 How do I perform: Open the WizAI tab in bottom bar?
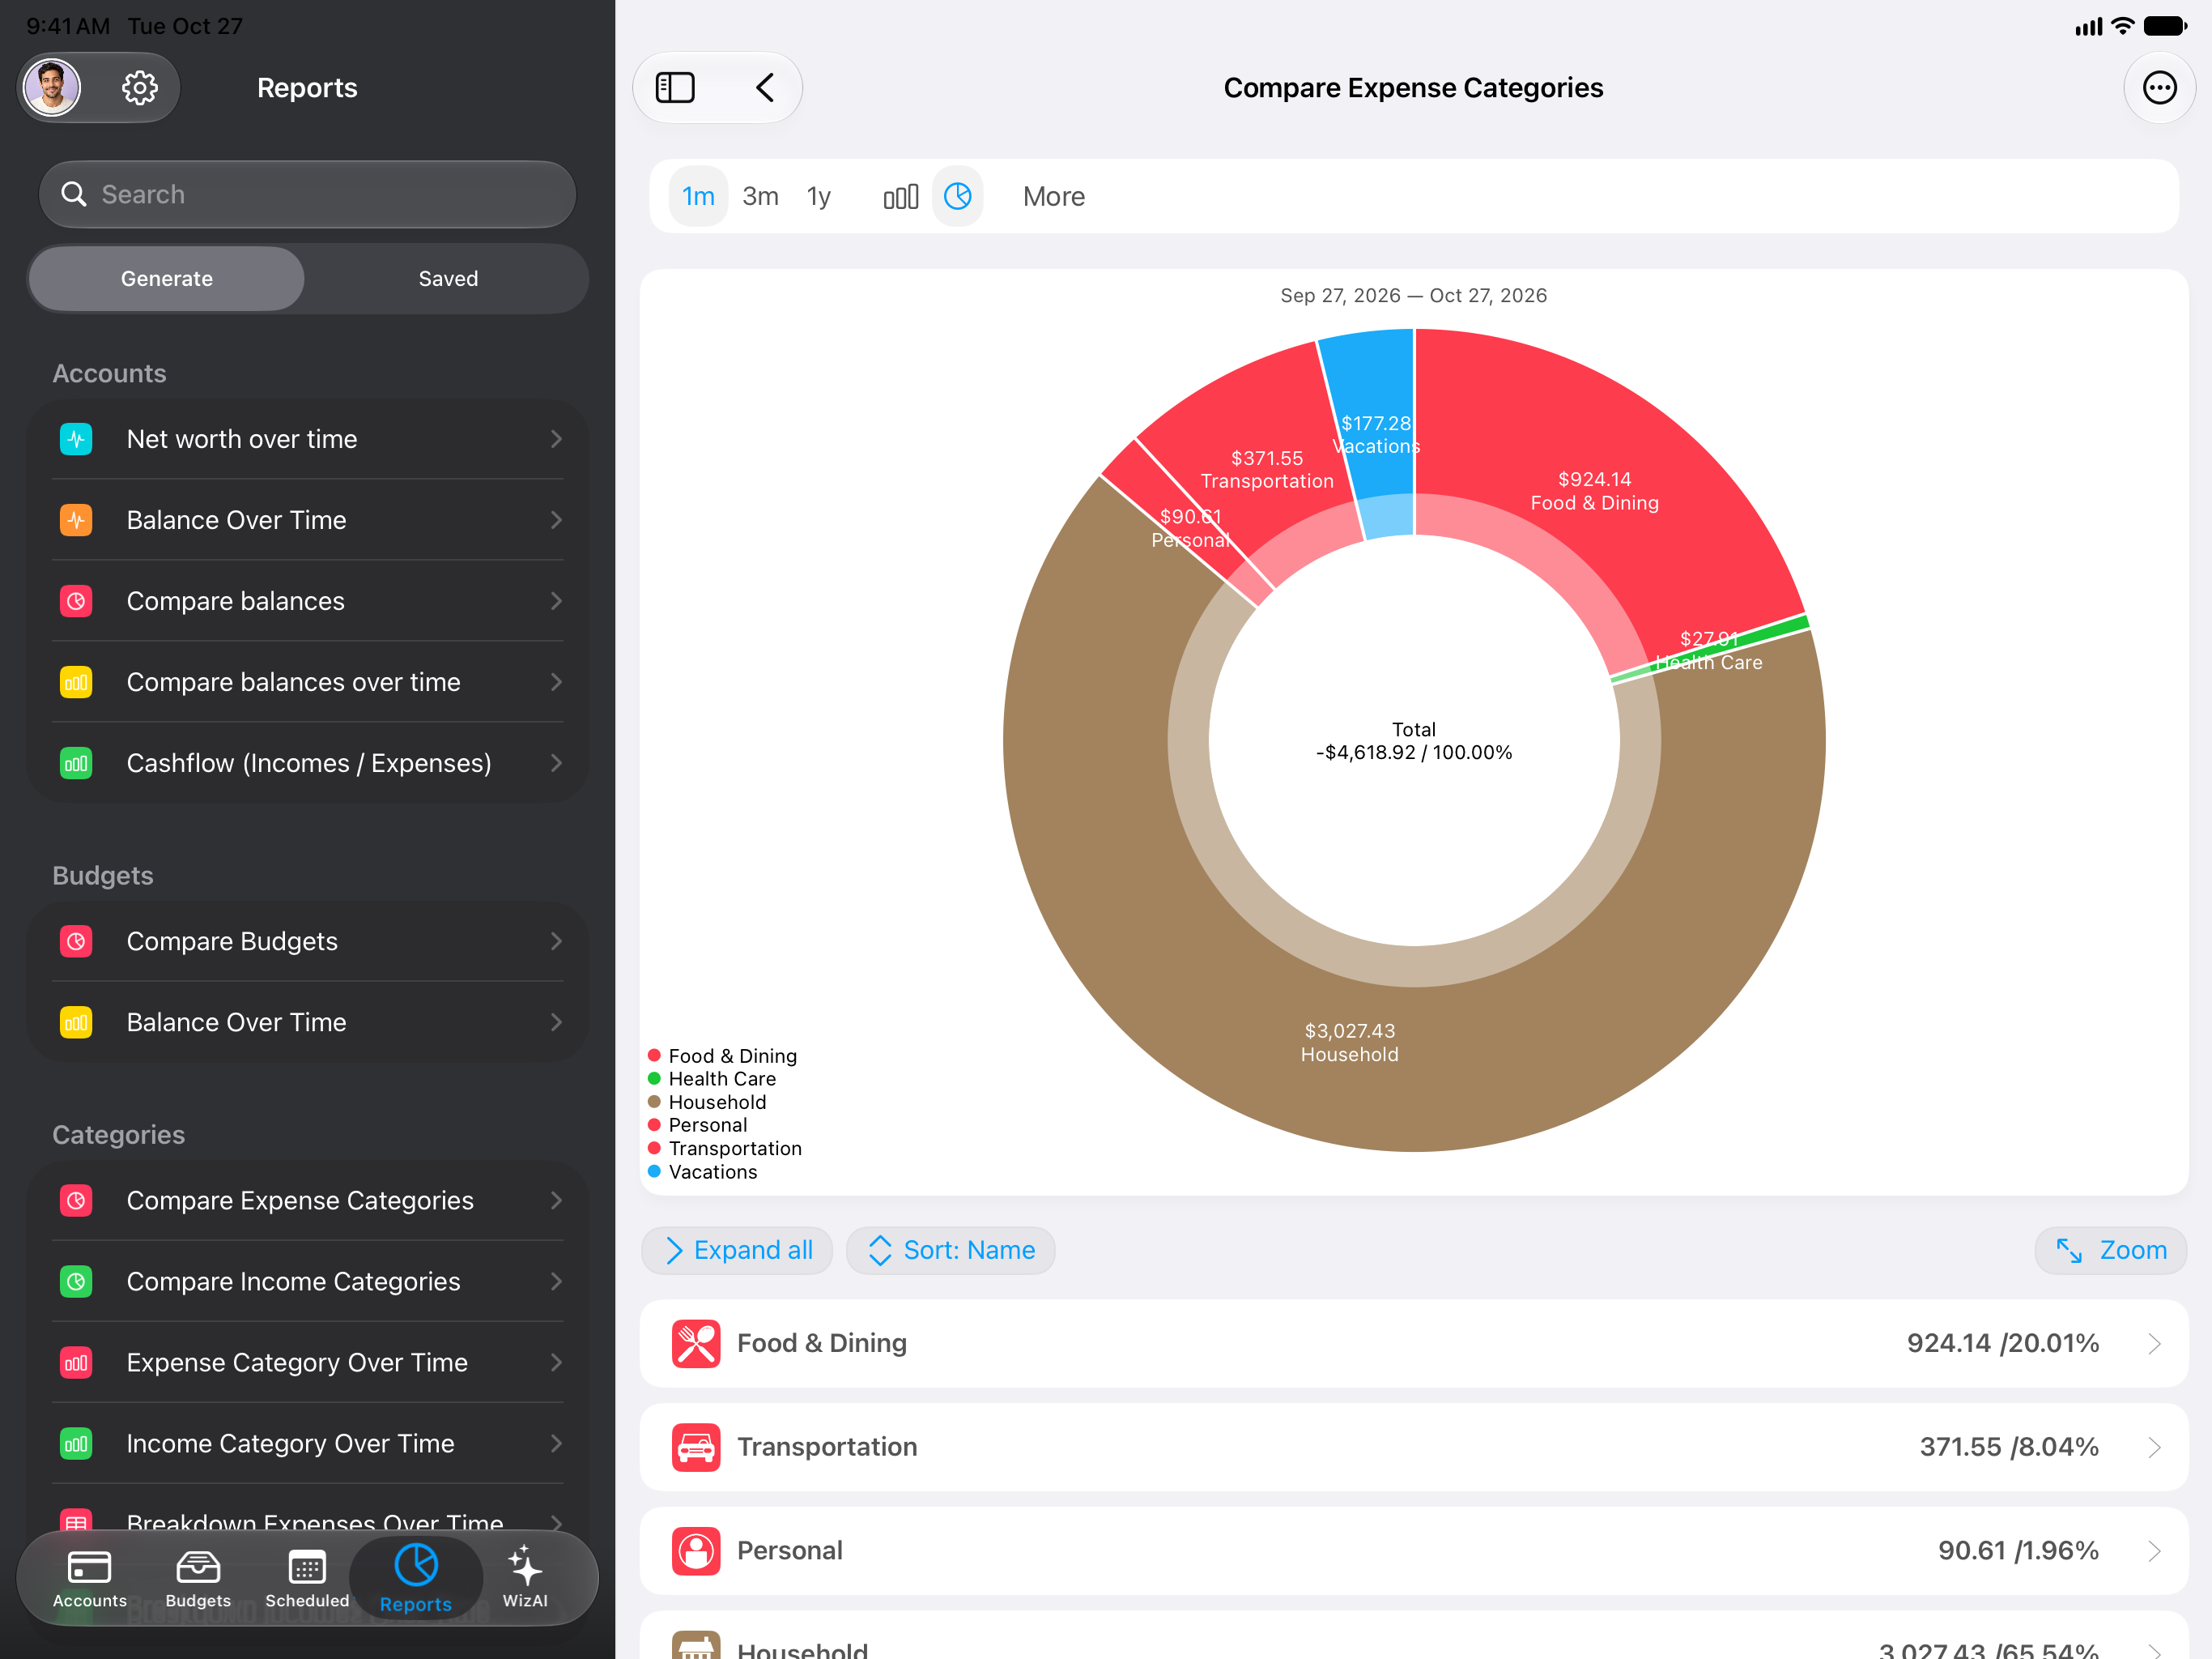(525, 1578)
